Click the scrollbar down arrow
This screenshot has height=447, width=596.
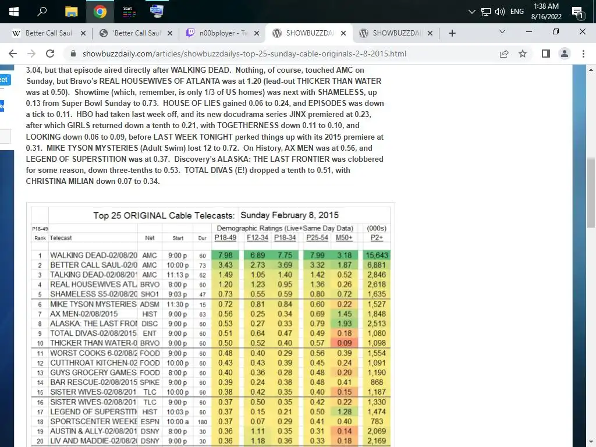(x=591, y=442)
